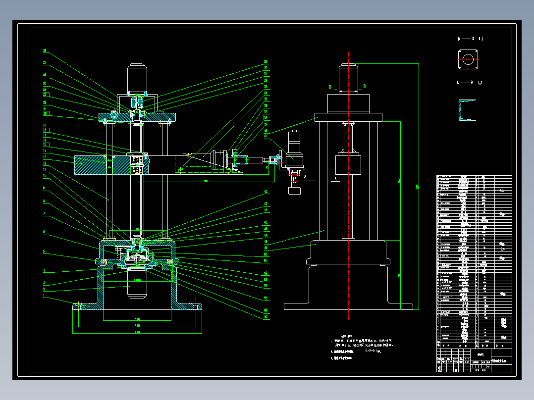Click the bottom motor inside the base
Image resolution: width=534 pixels, height=400 pixels.
(137, 283)
